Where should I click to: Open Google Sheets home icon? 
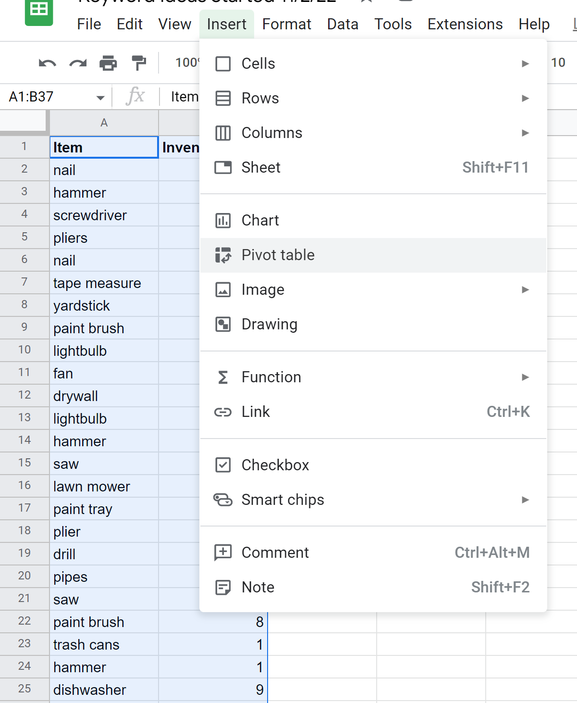click(38, 11)
